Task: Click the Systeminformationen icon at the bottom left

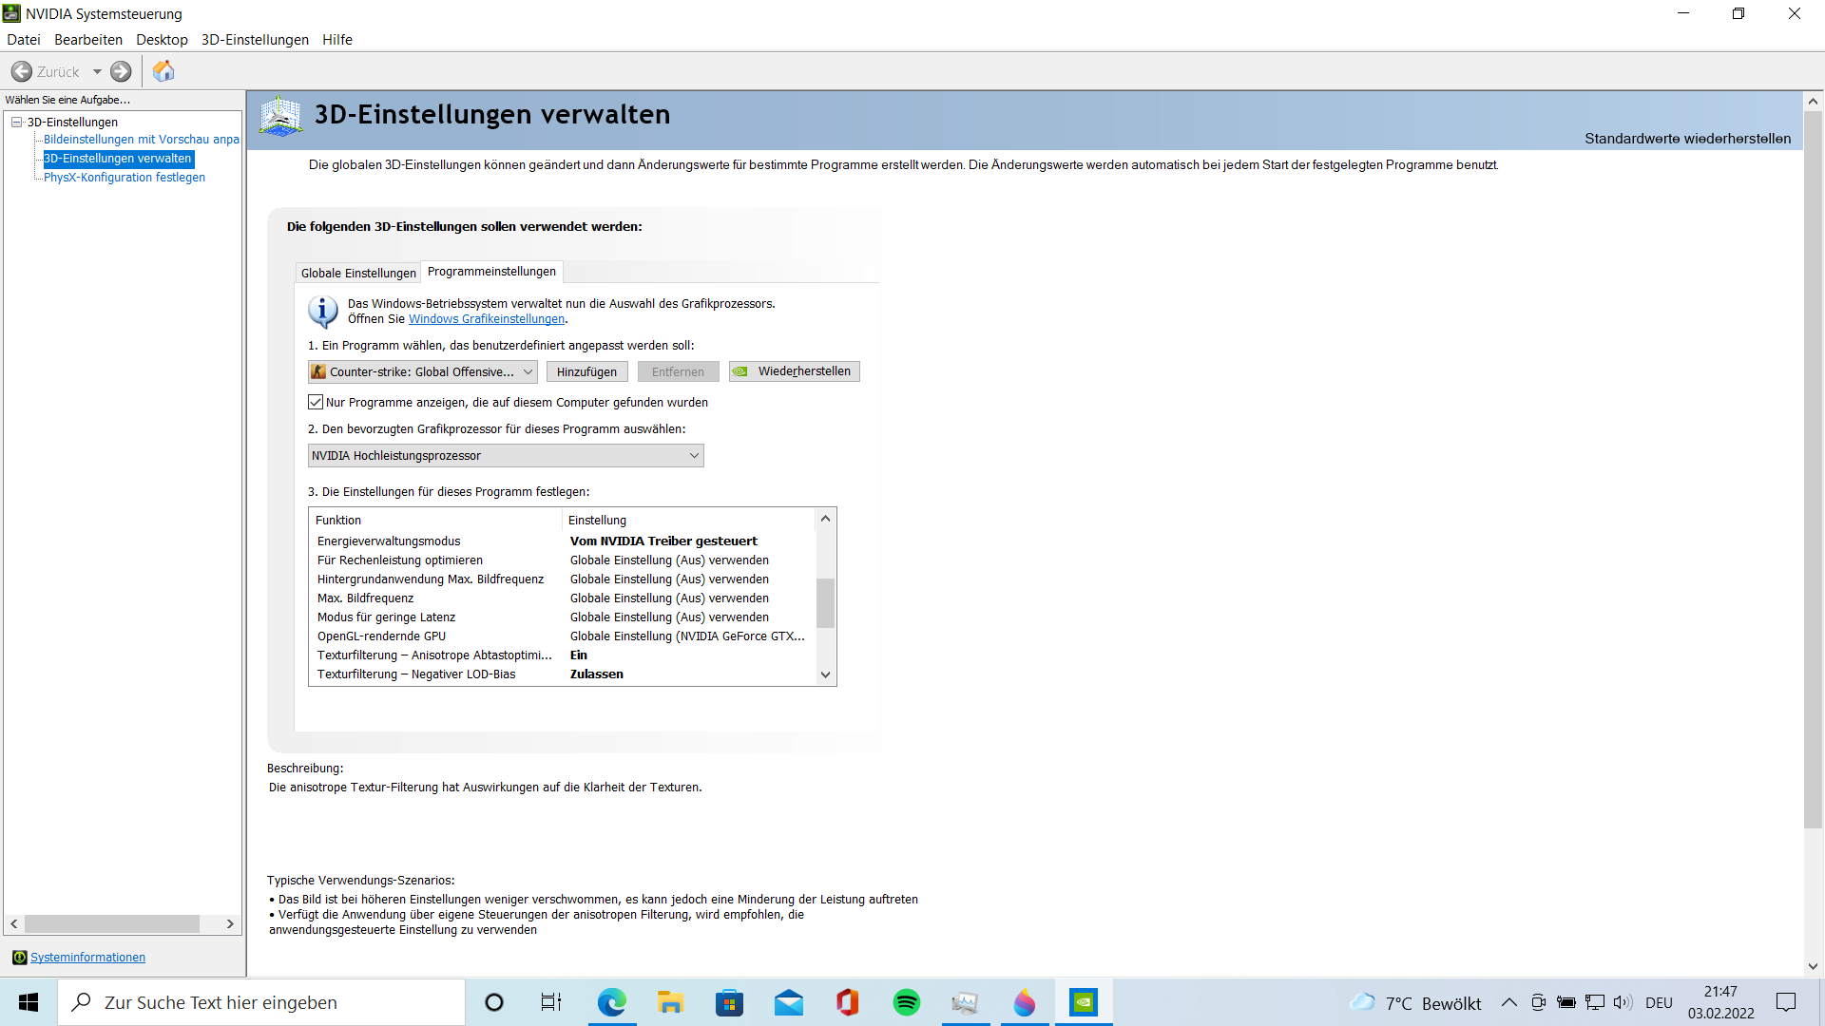Action: 19,957
